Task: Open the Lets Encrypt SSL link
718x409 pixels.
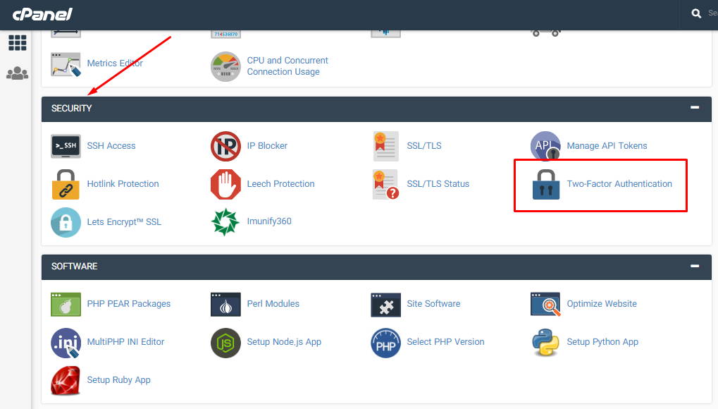Action: (124, 222)
